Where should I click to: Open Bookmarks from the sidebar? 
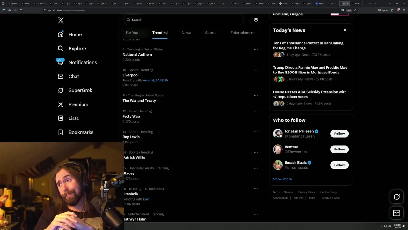point(76,132)
